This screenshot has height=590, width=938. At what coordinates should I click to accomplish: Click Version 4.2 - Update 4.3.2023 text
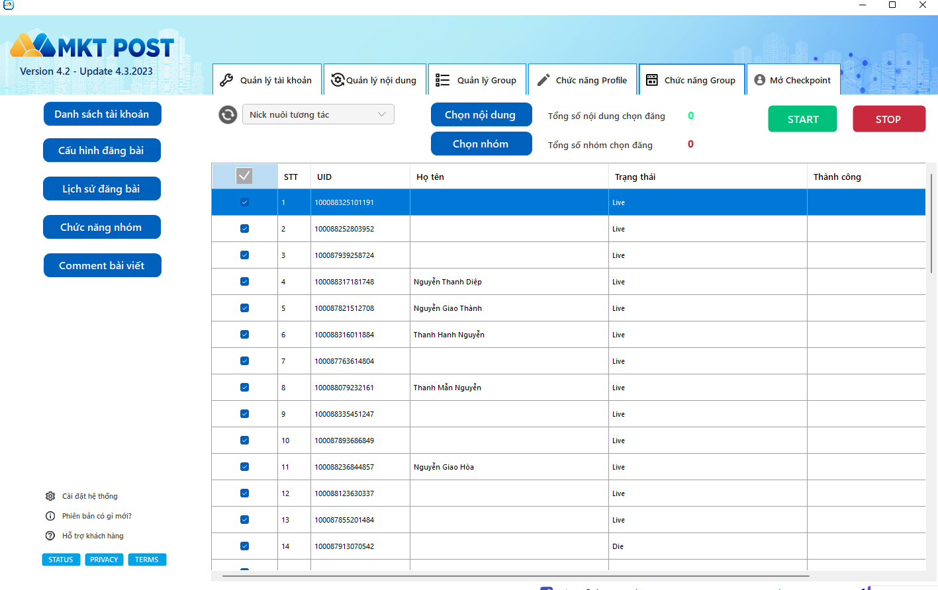pos(86,71)
